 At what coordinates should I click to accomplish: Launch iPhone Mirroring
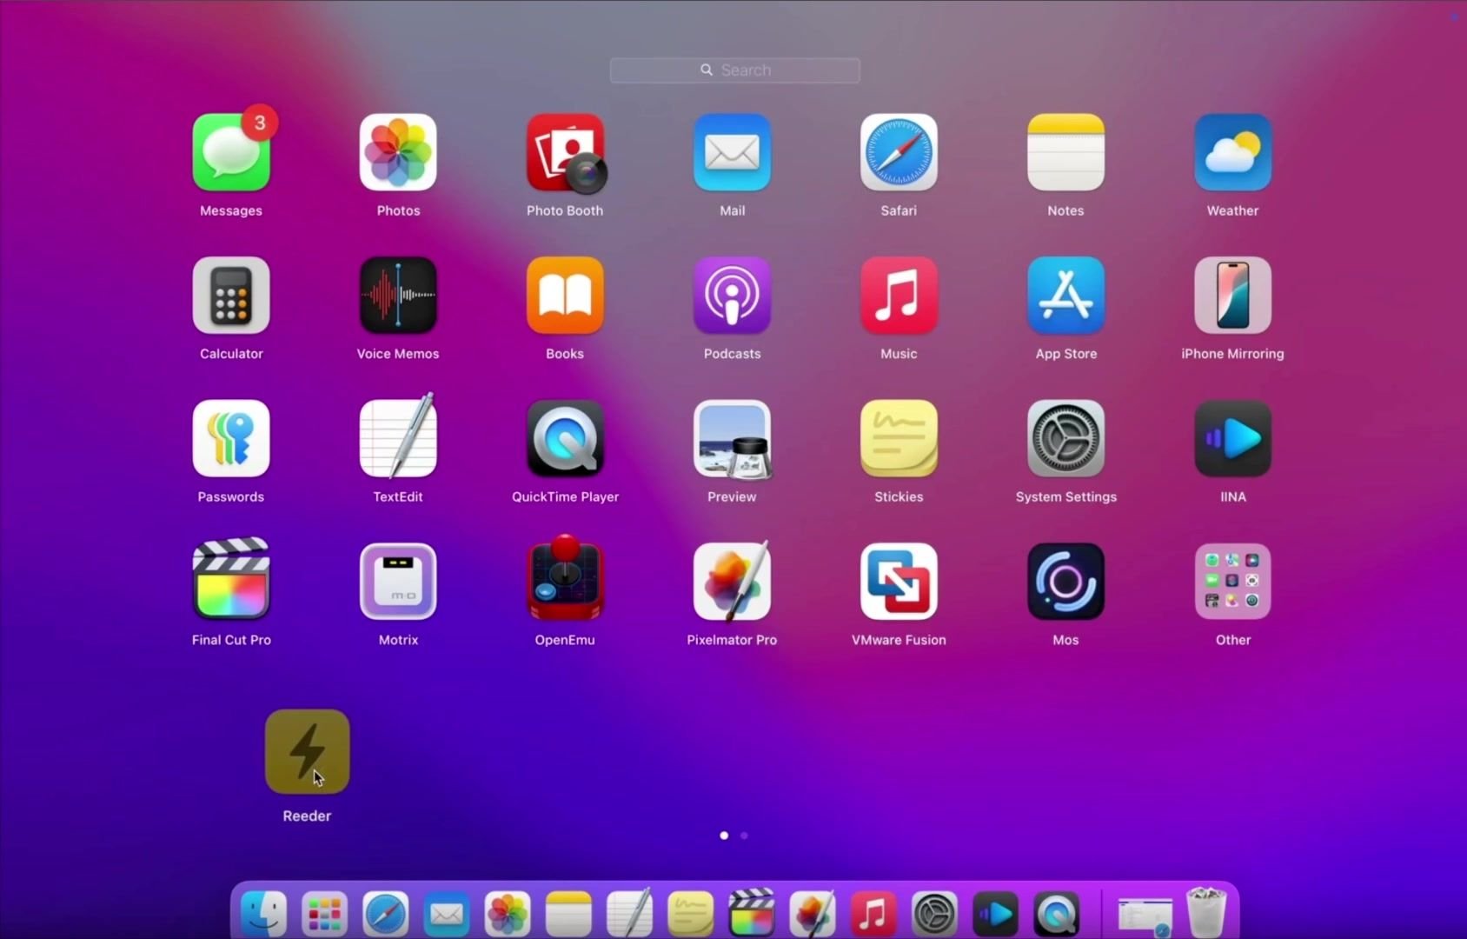pos(1232,296)
